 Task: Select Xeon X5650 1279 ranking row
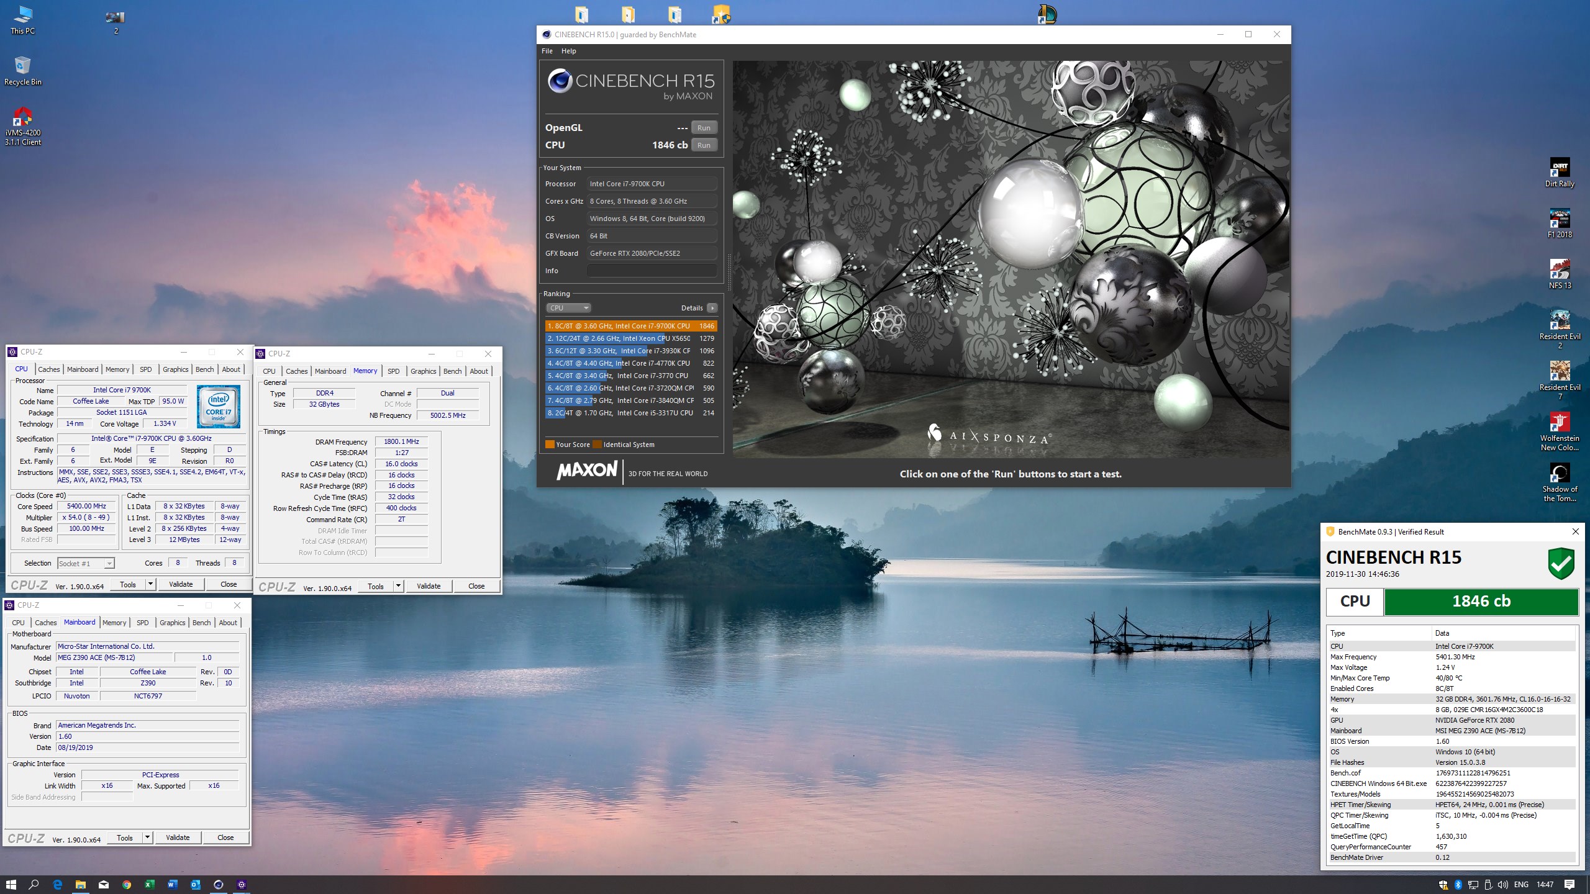(x=631, y=338)
